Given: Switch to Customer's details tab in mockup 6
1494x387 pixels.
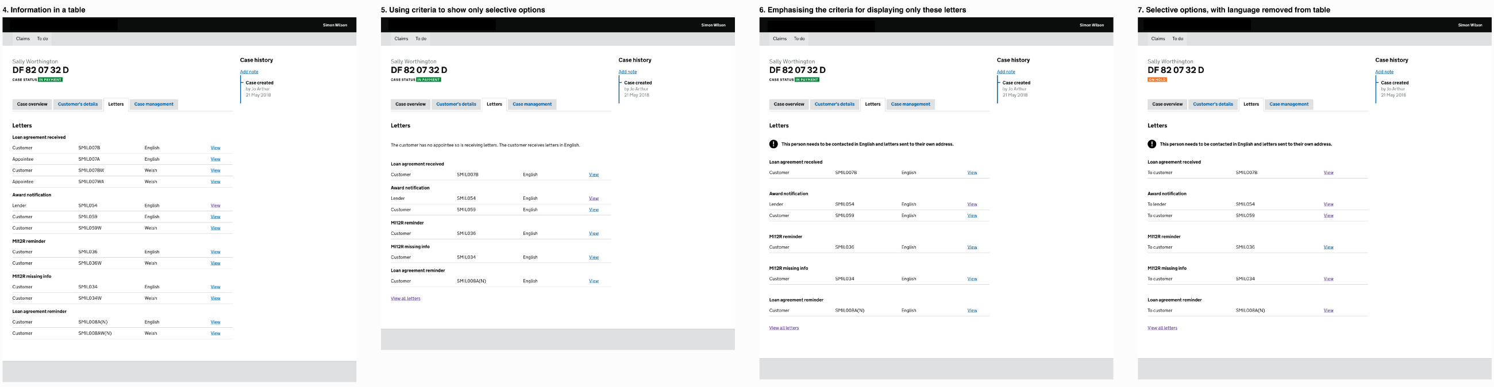Looking at the screenshot, I should click(834, 105).
